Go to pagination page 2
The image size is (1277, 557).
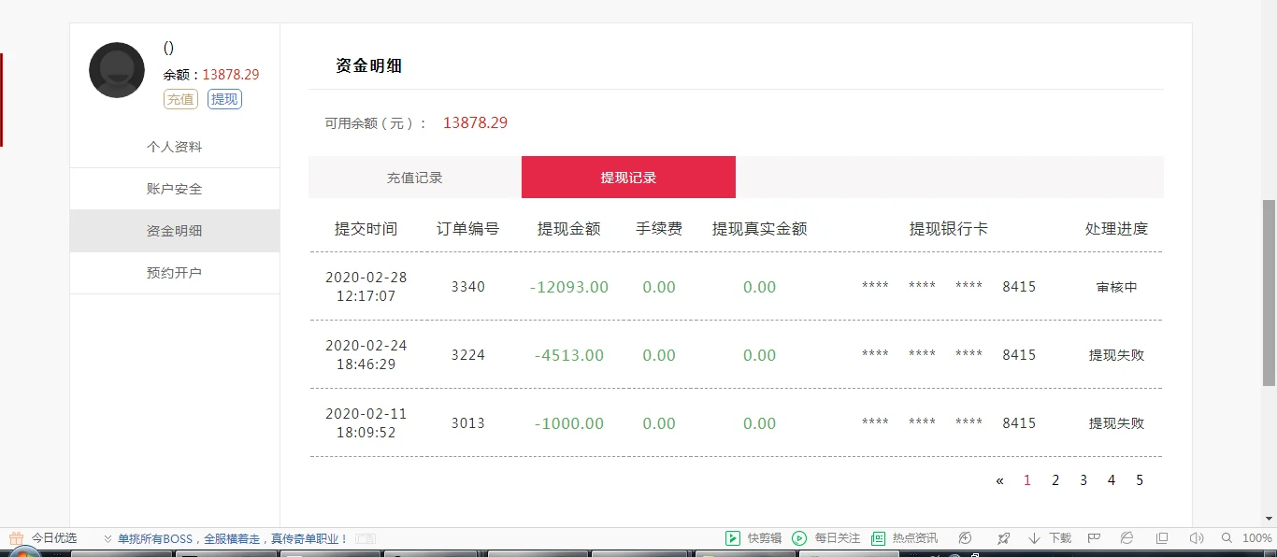[1055, 480]
